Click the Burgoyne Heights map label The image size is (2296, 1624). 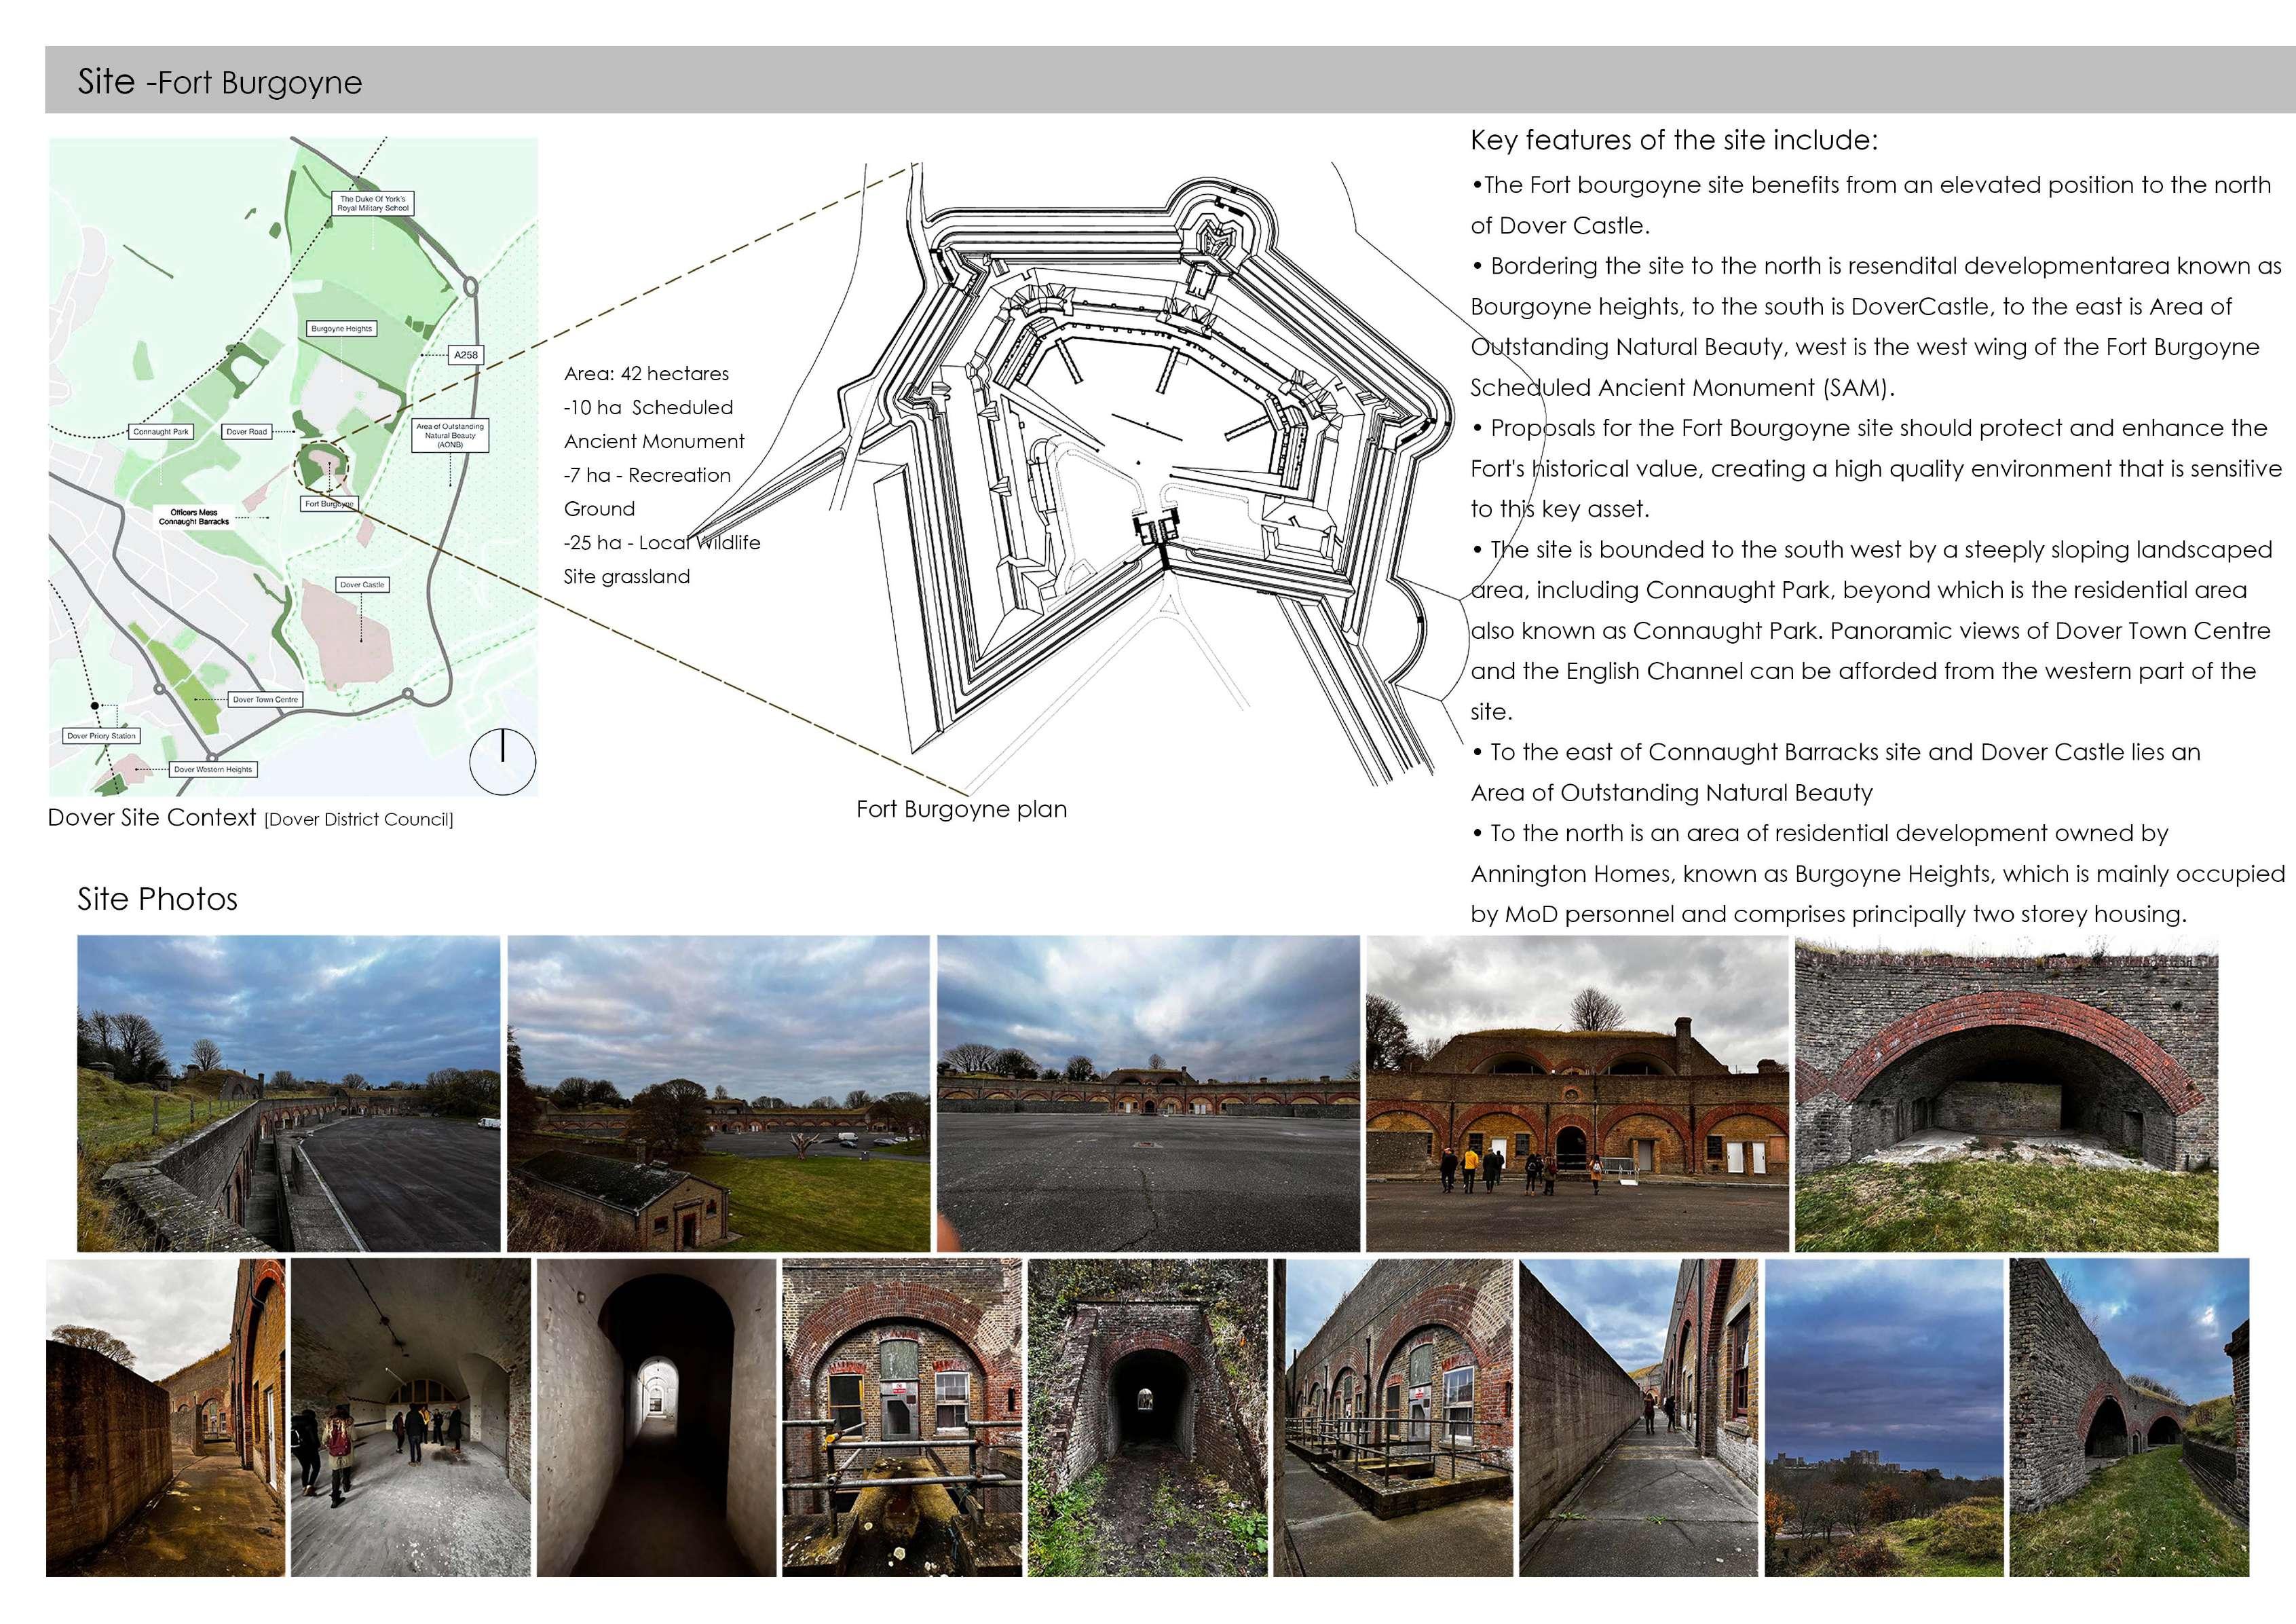click(x=341, y=328)
